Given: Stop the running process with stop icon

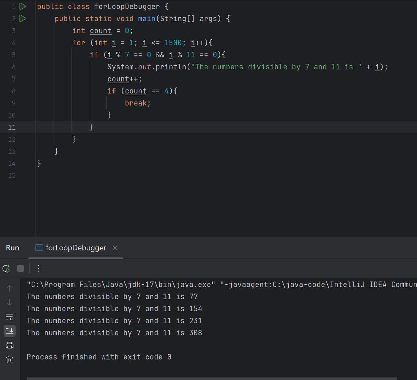Looking at the screenshot, I should (x=21, y=268).
